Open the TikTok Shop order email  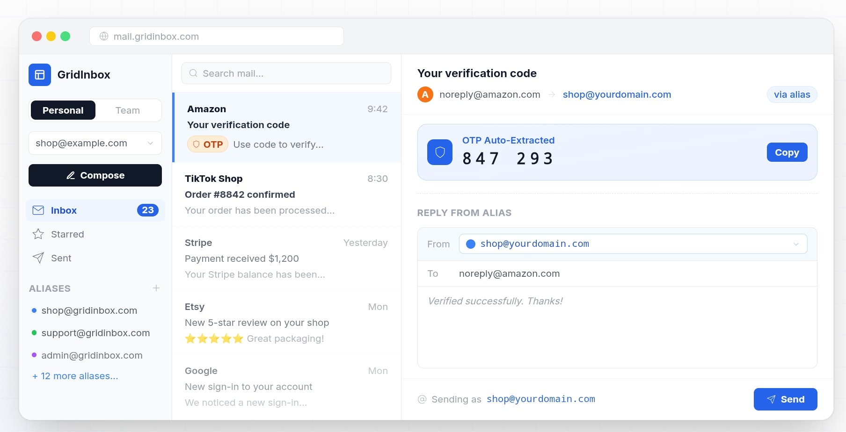coord(286,194)
